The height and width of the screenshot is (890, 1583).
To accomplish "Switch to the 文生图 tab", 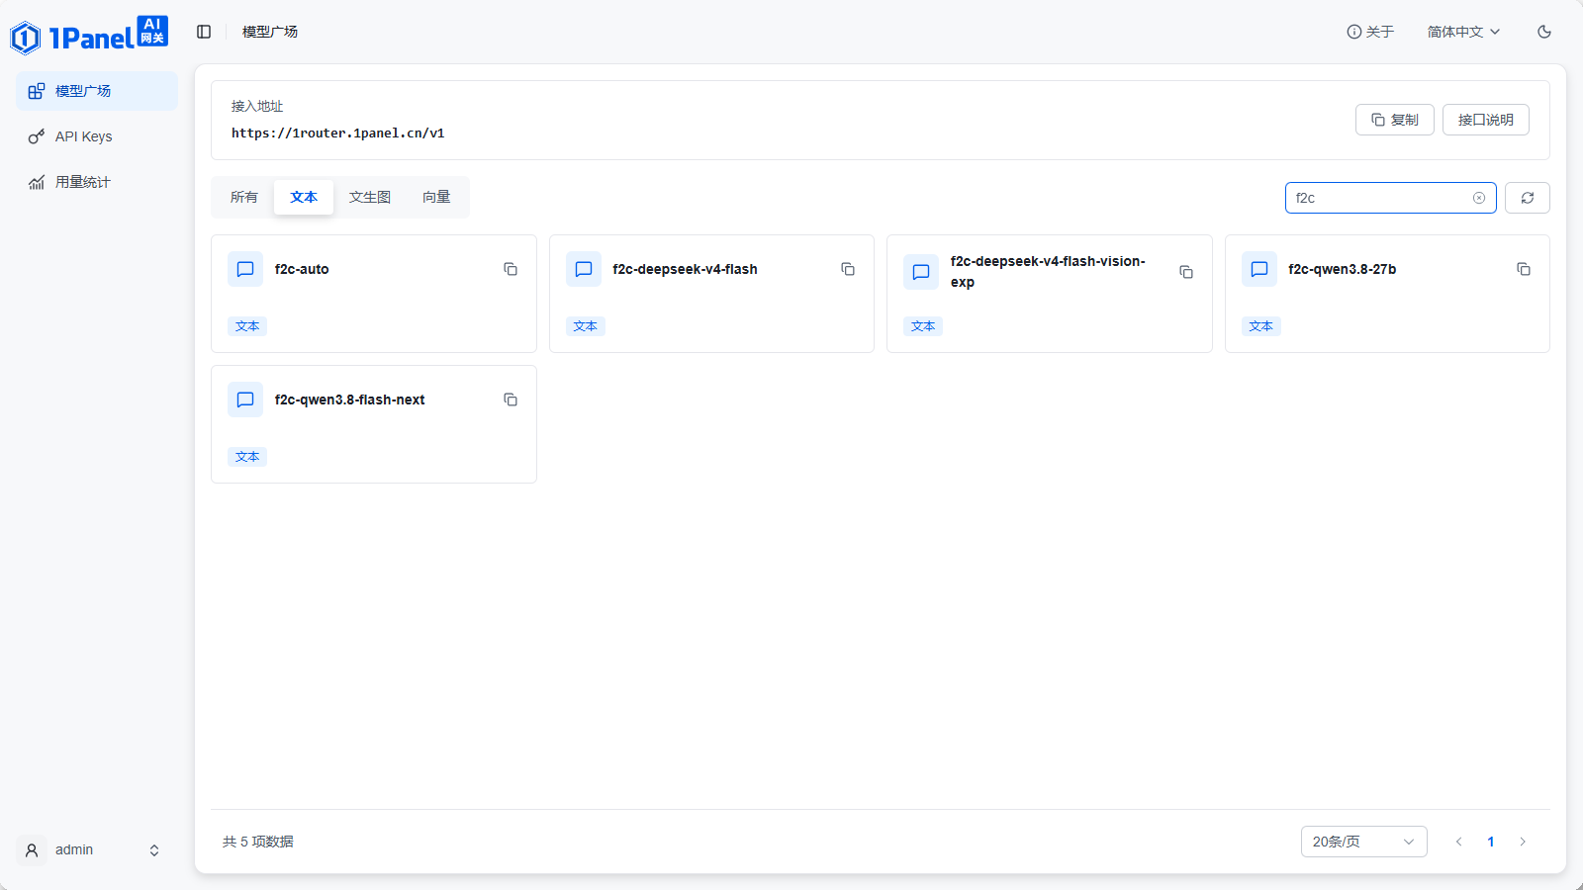I will coord(370,197).
